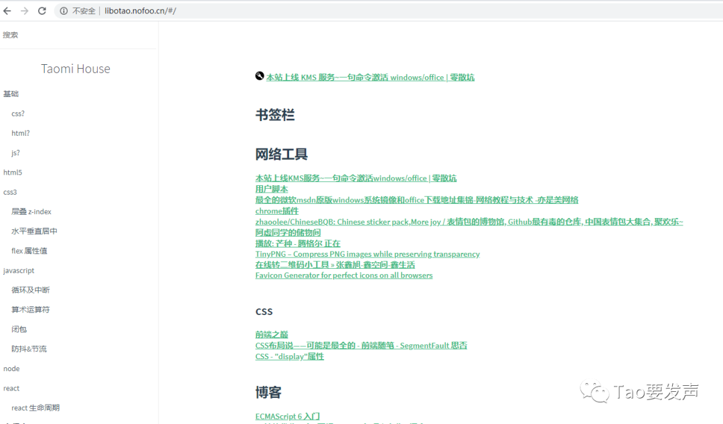Select html5 in the sidebar

click(x=13, y=173)
